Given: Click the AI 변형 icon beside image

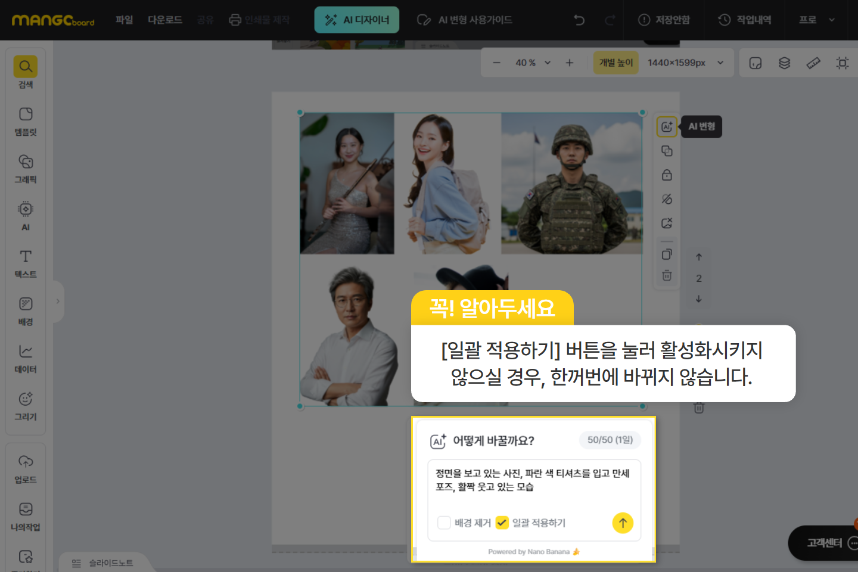Looking at the screenshot, I should tap(667, 127).
